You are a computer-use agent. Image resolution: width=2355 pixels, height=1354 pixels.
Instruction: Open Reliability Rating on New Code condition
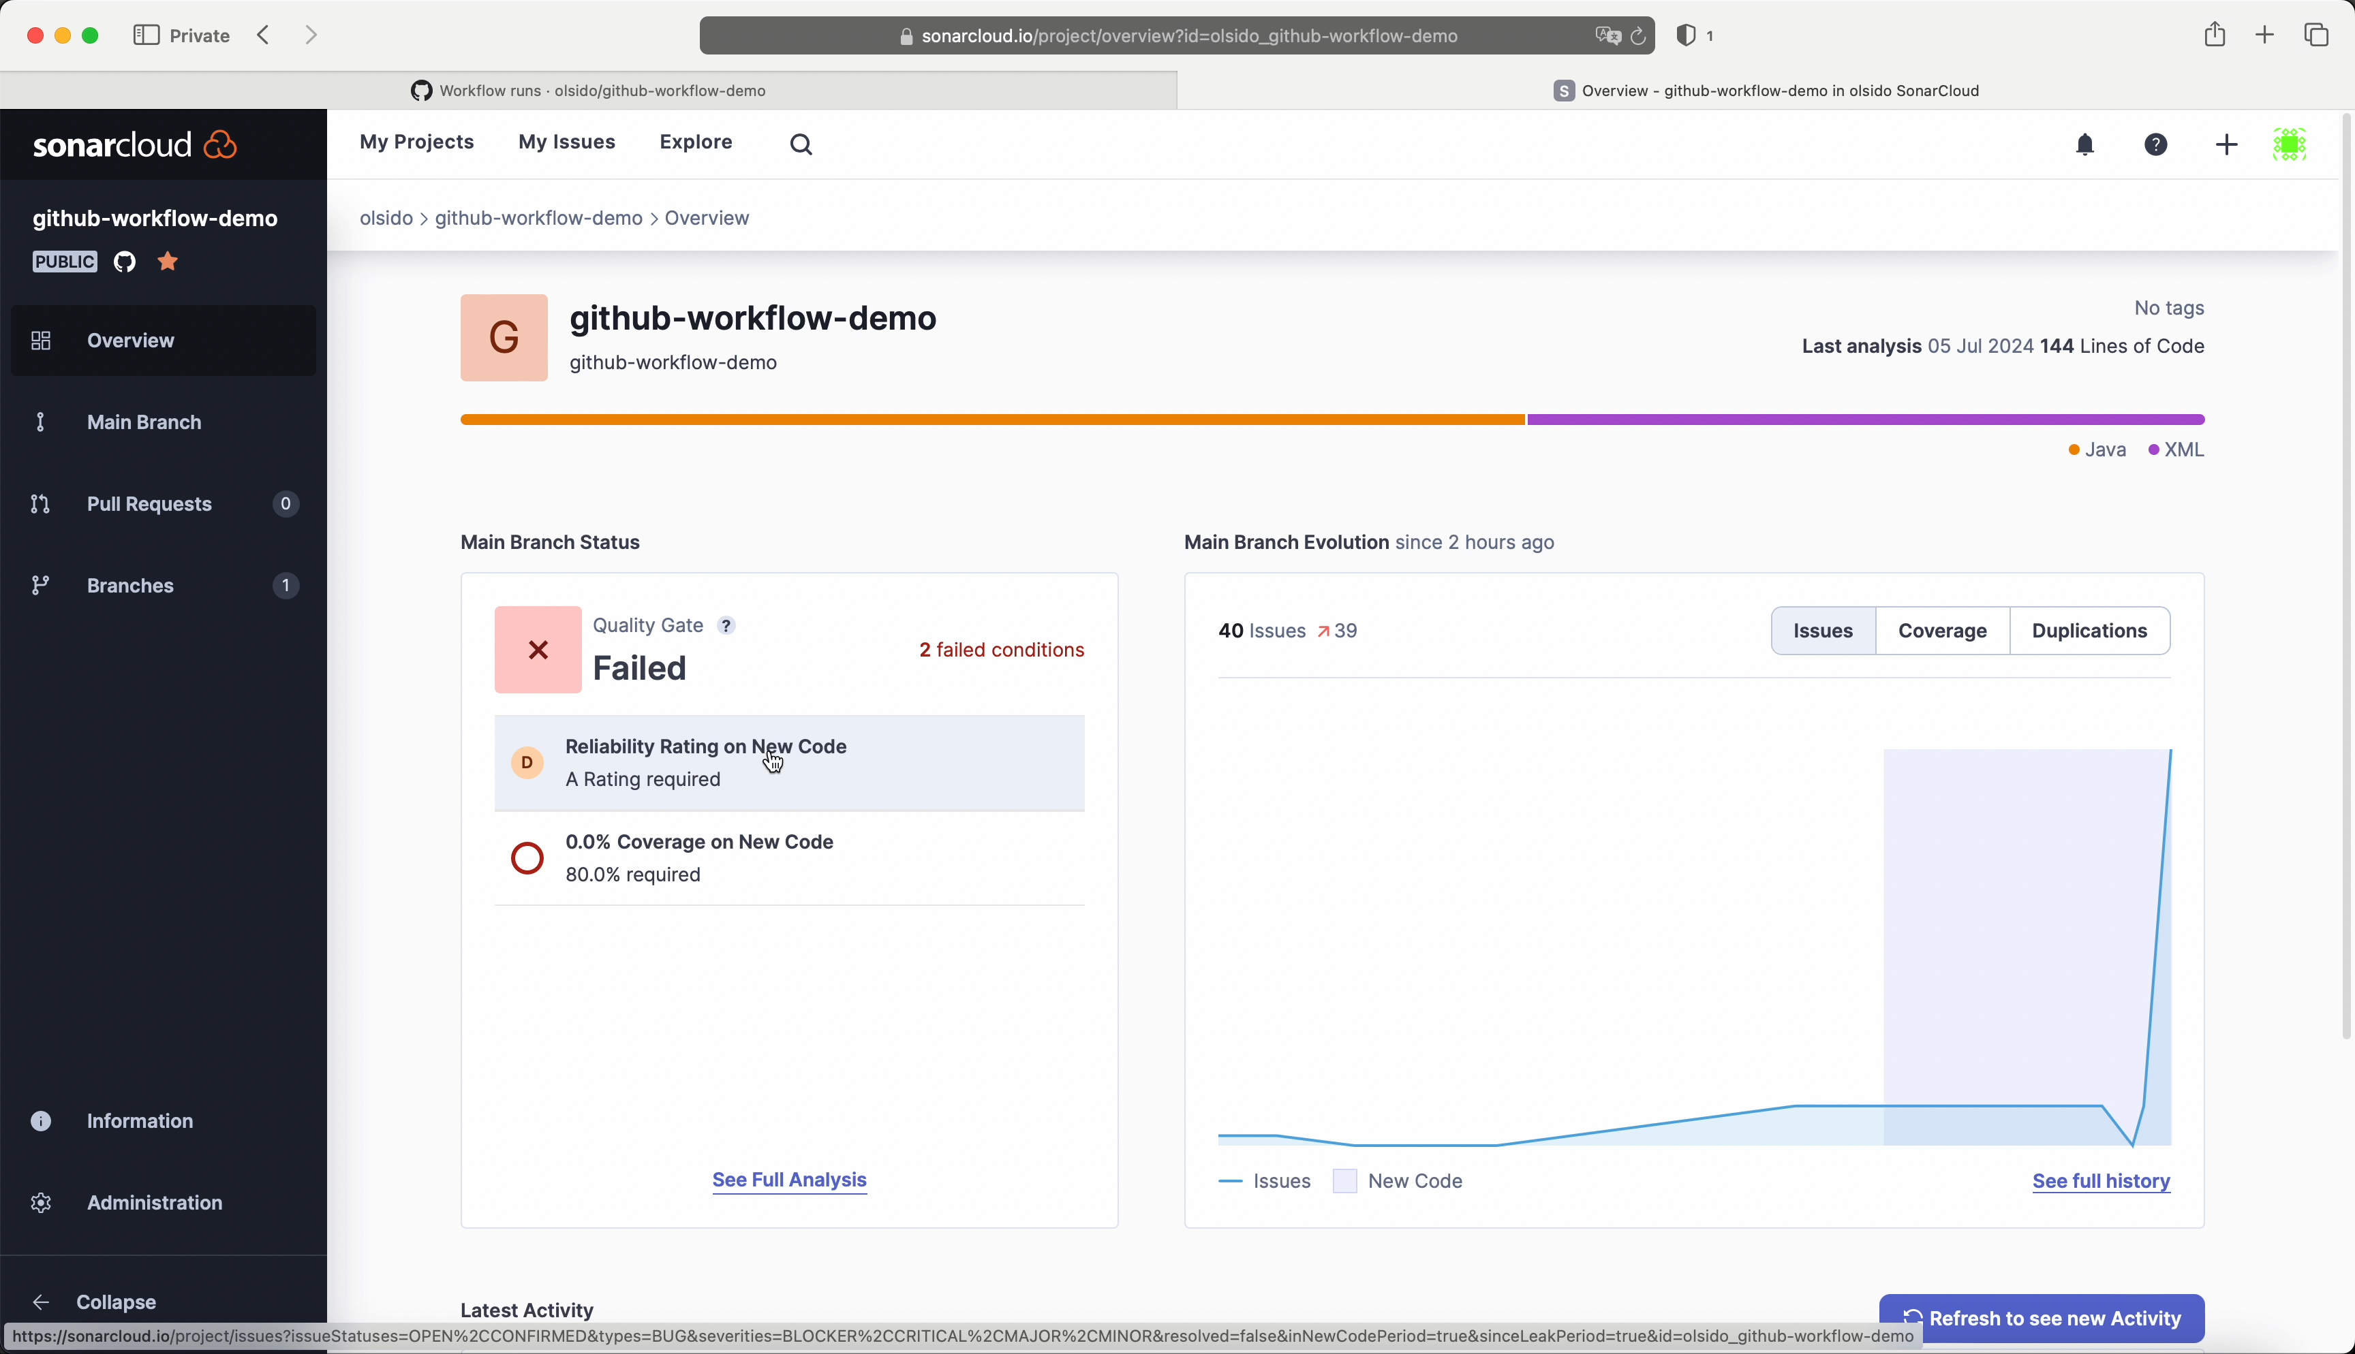(705, 763)
